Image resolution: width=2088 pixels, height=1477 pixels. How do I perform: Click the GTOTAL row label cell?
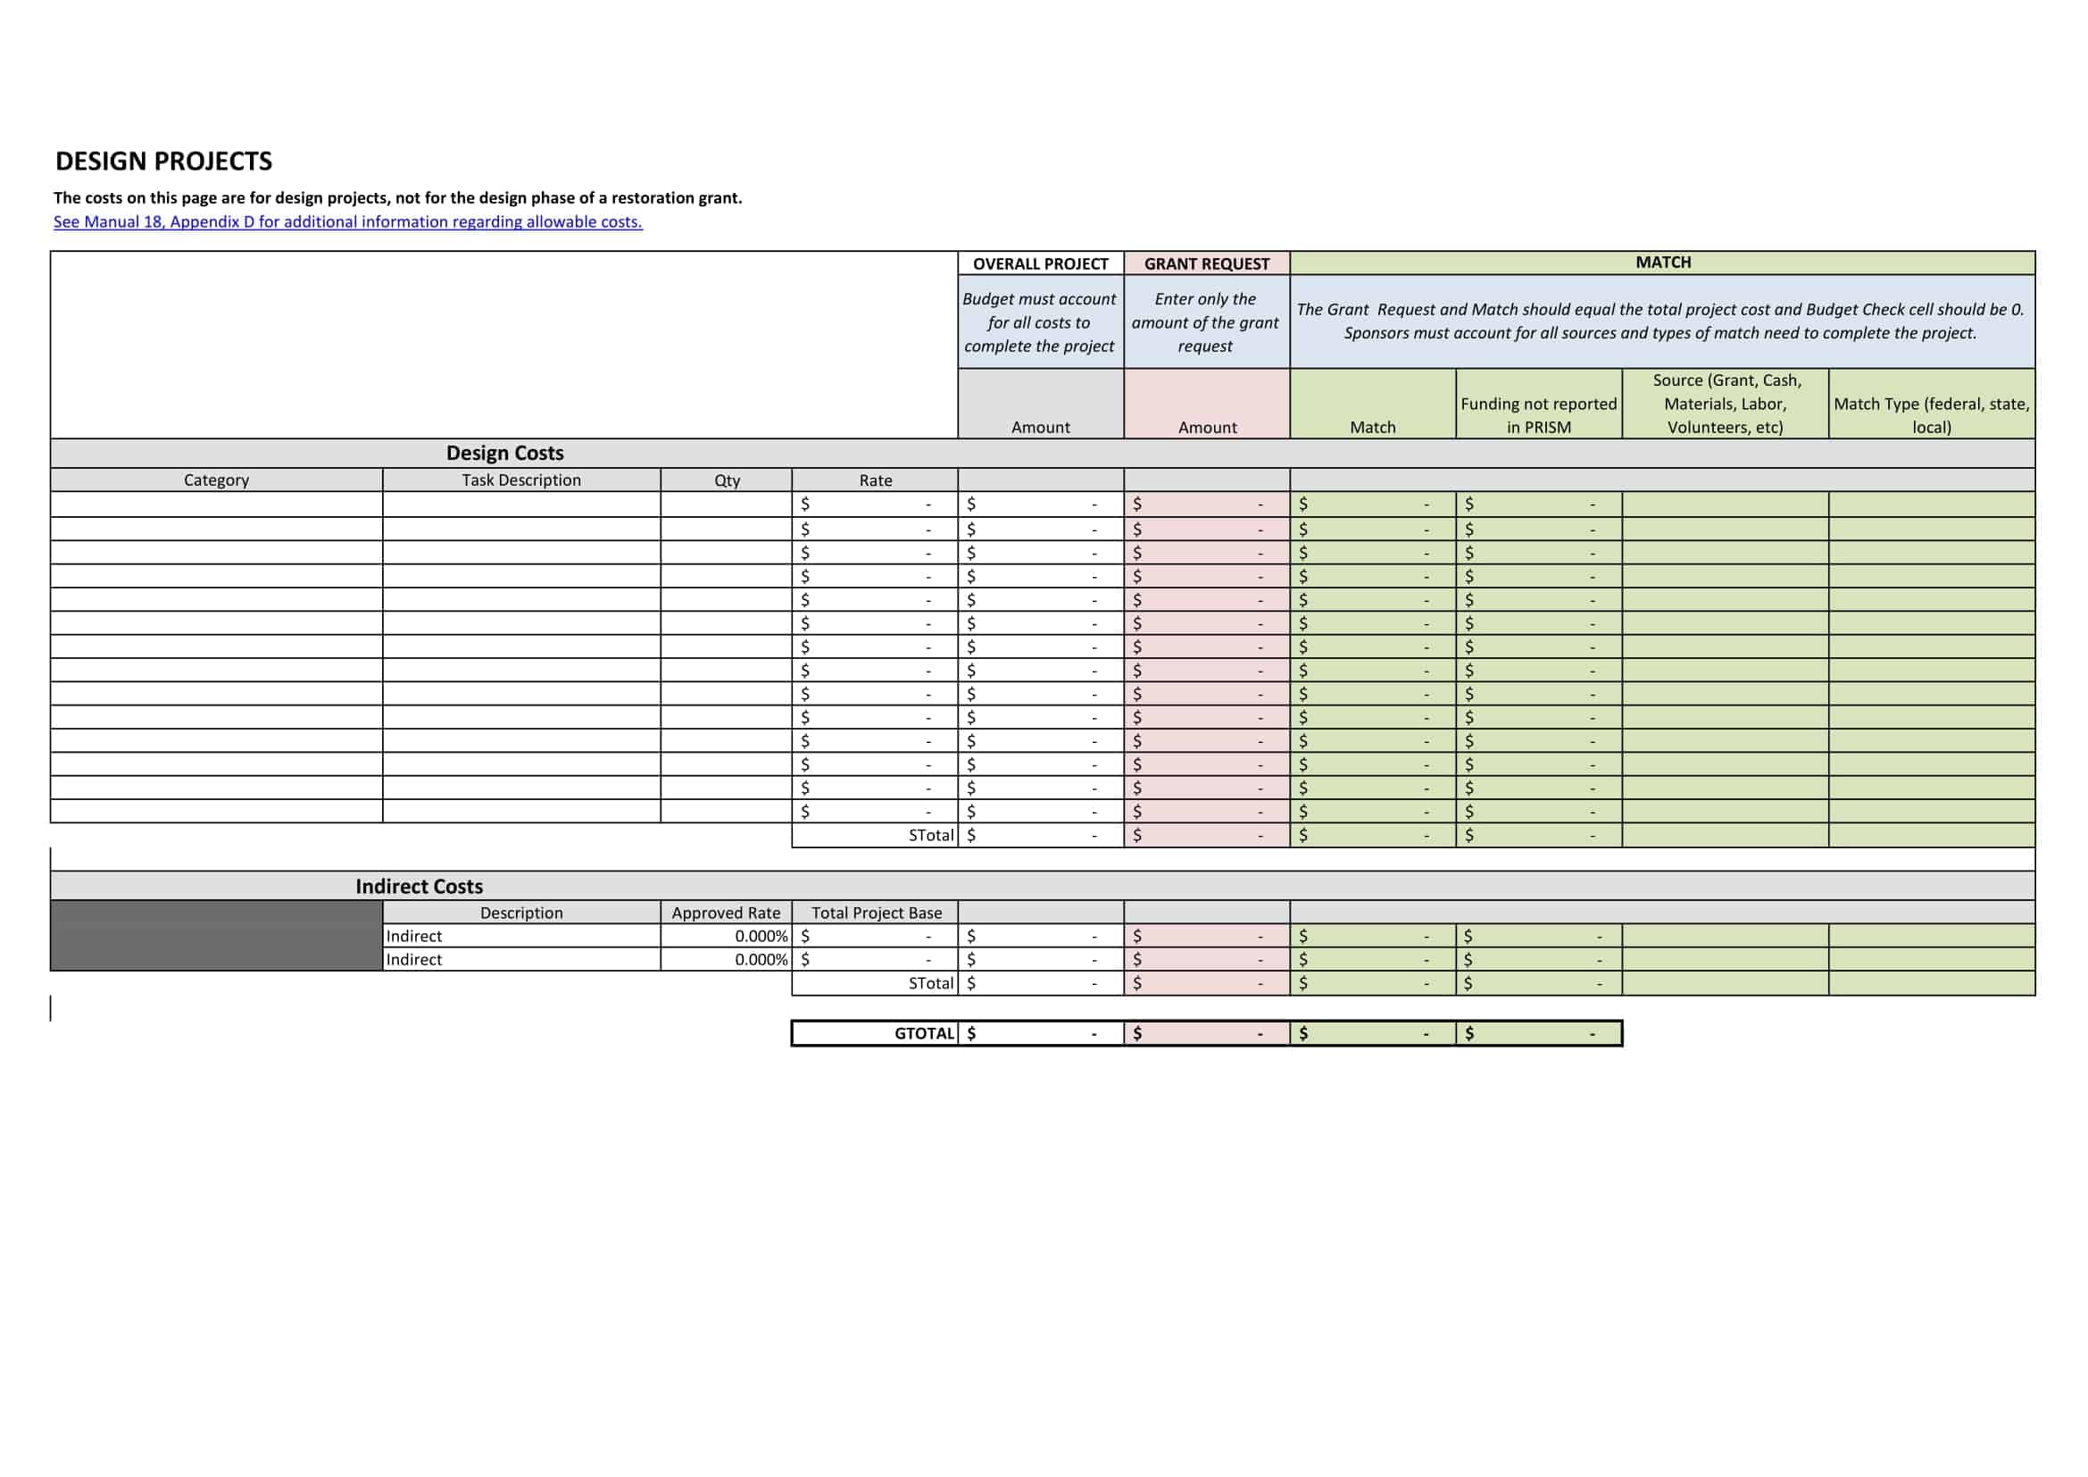(926, 1033)
